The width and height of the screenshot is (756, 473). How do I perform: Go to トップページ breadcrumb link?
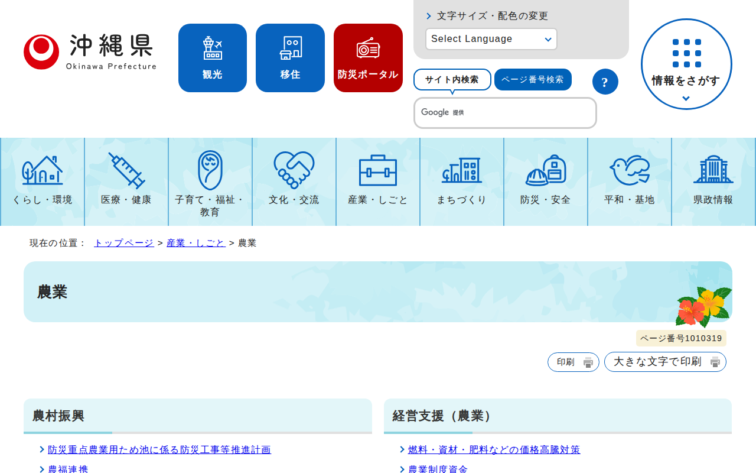tap(124, 243)
